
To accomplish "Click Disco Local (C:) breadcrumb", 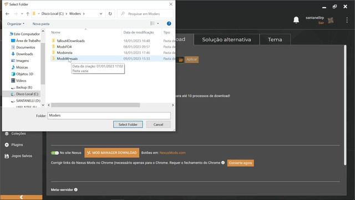I will tap(53, 14).
